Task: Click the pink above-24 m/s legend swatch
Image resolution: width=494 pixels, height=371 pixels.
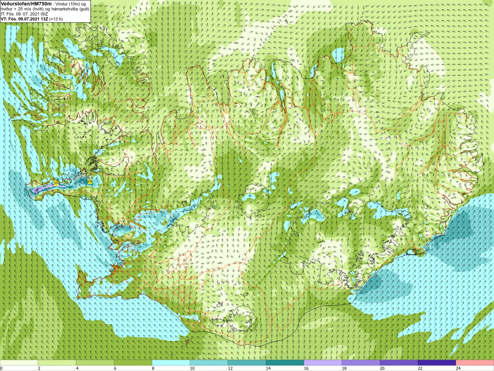Action: pyautogui.click(x=475, y=363)
